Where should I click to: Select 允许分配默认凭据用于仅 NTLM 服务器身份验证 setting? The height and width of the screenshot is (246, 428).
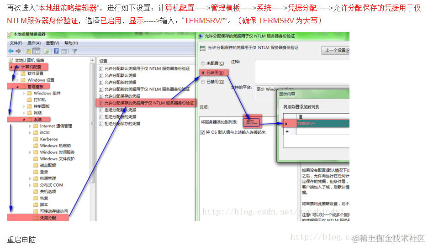click(x=147, y=68)
